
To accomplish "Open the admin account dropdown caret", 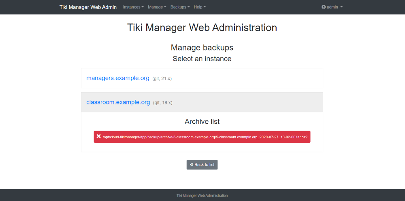I will tap(341, 7).
